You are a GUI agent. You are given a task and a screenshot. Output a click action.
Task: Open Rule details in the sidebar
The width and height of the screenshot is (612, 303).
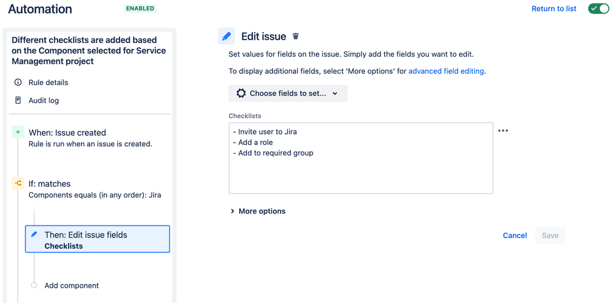pyautogui.click(x=48, y=83)
